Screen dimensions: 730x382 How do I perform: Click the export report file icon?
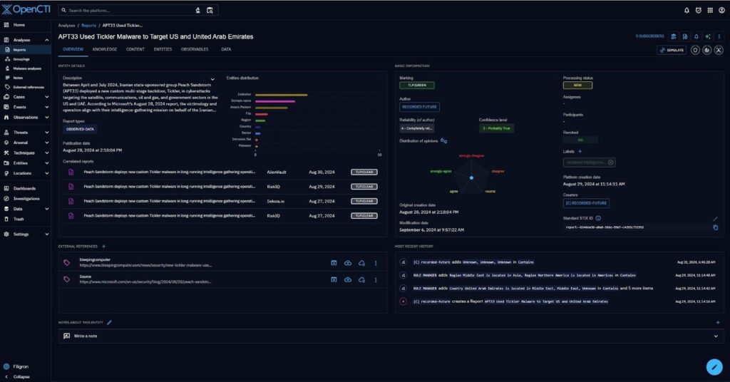[x=685, y=36]
